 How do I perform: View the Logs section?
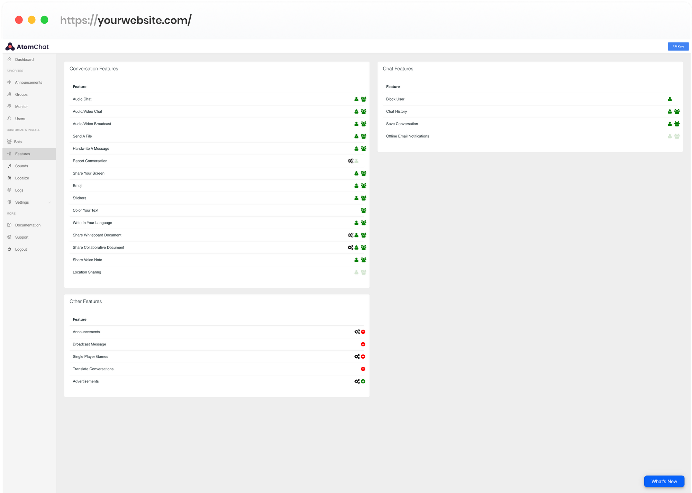point(19,190)
